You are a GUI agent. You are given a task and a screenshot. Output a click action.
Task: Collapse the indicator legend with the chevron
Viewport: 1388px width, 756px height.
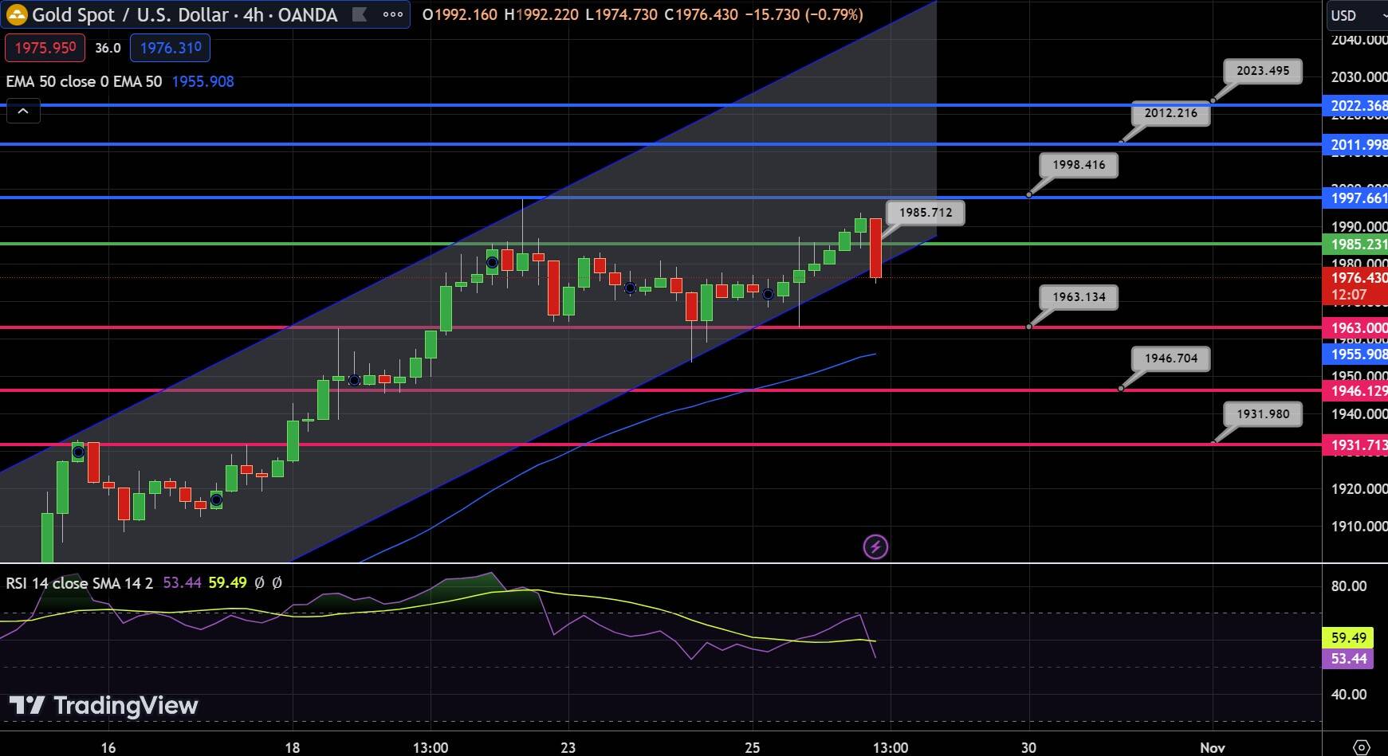click(x=23, y=112)
